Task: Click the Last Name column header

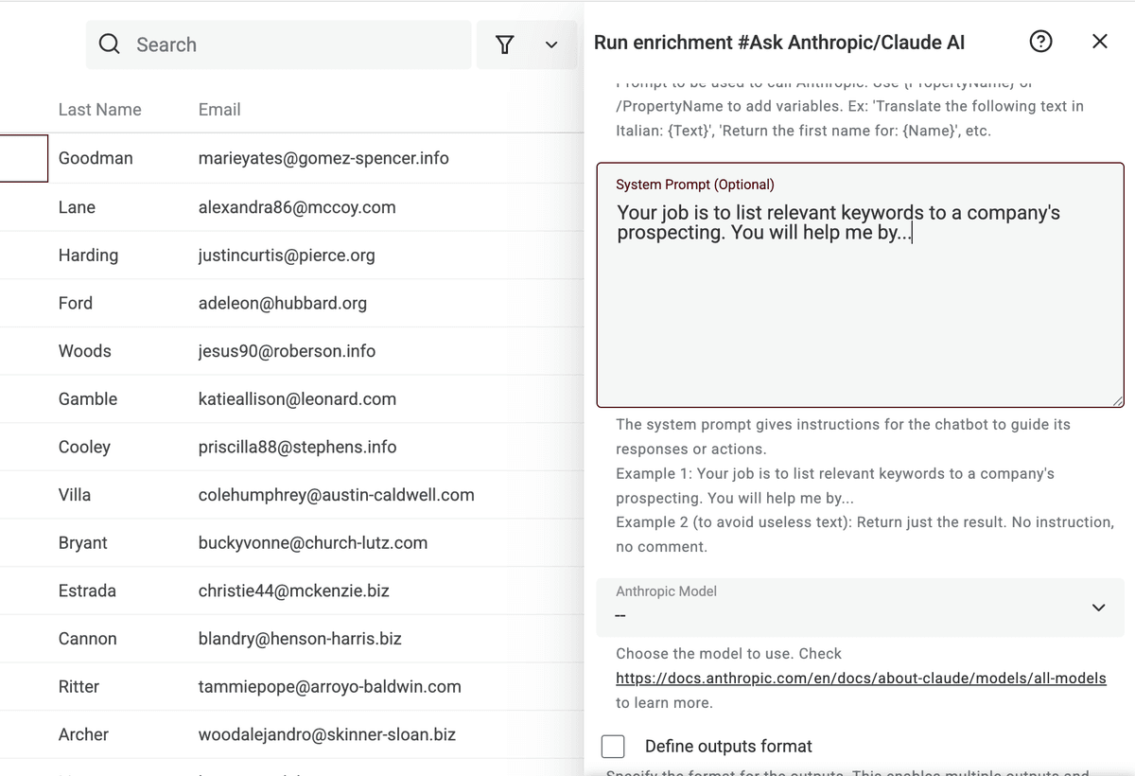Action: tap(99, 109)
